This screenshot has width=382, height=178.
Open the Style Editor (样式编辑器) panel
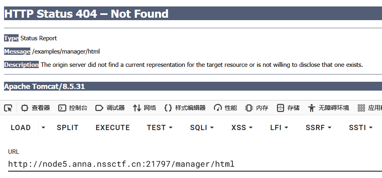coord(185,108)
